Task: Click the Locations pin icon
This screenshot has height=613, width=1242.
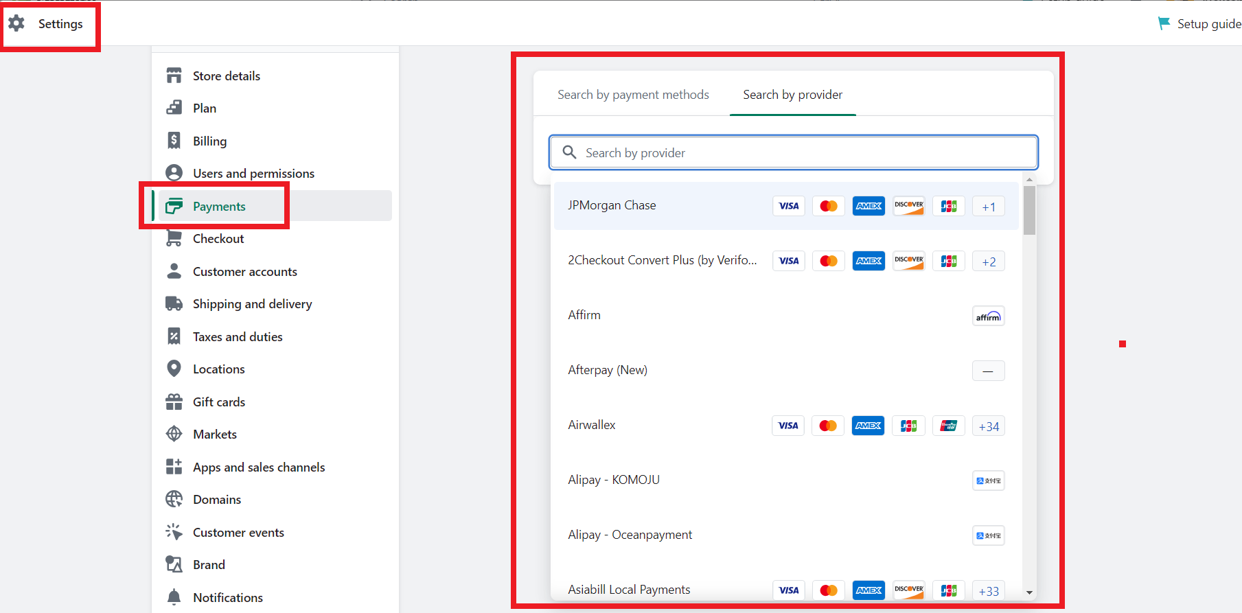Action: click(x=174, y=369)
